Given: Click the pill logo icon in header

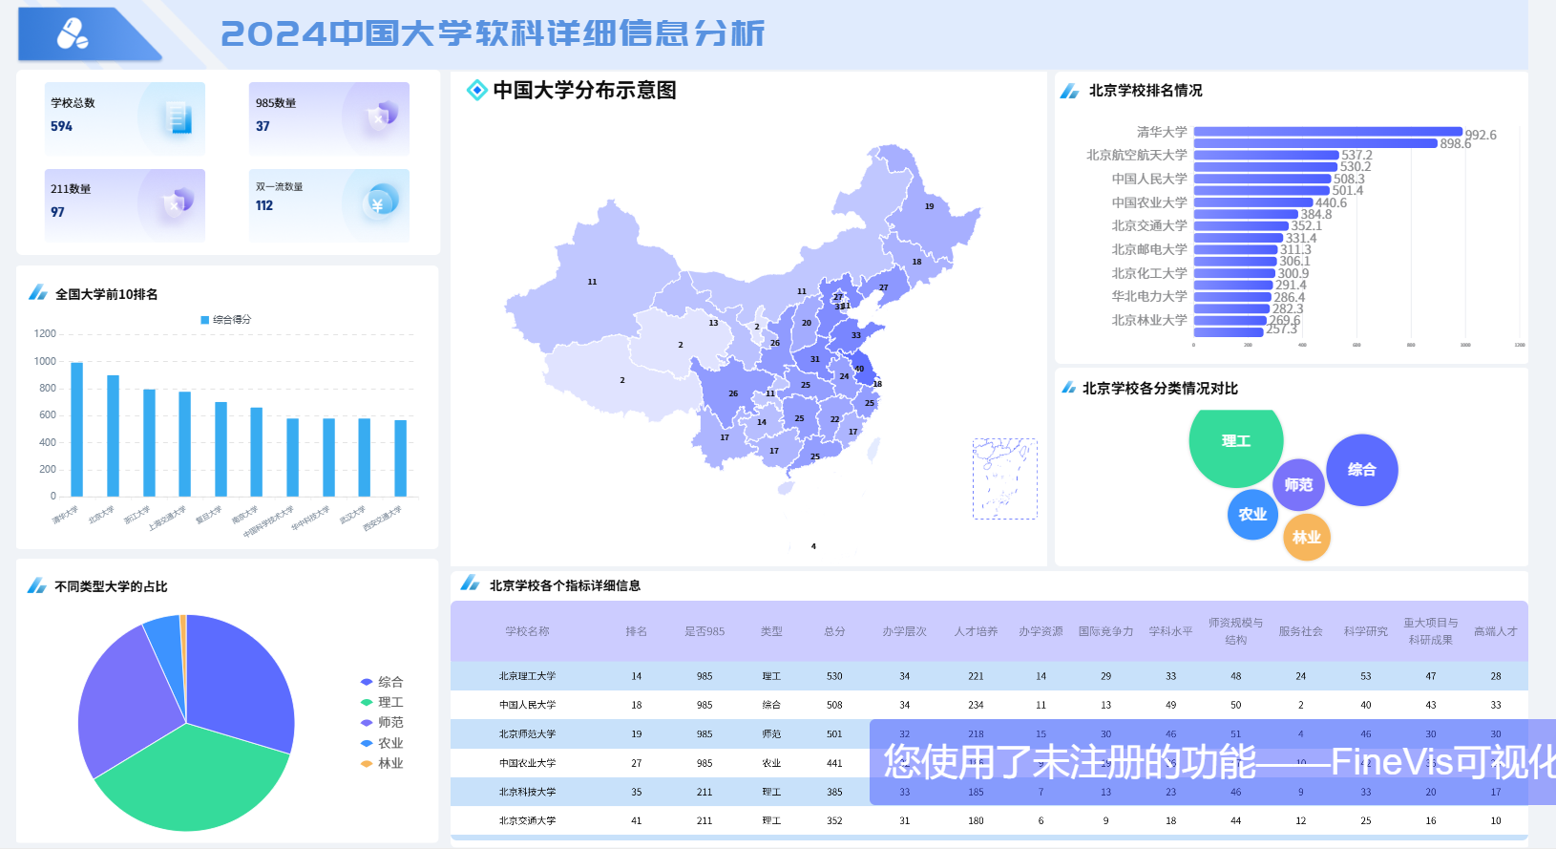Looking at the screenshot, I should pos(73,34).
